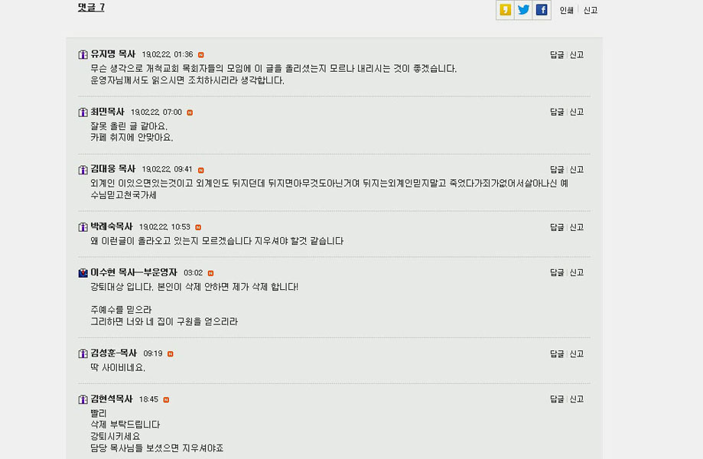Report 박례숙목사's comment with 신고
The image size is (703, 459).
coord(577,227)
